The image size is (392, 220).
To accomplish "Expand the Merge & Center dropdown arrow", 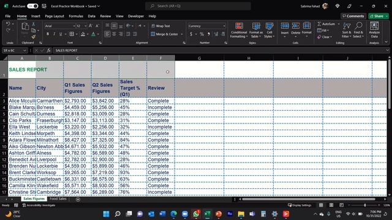I will pos(182,34).
